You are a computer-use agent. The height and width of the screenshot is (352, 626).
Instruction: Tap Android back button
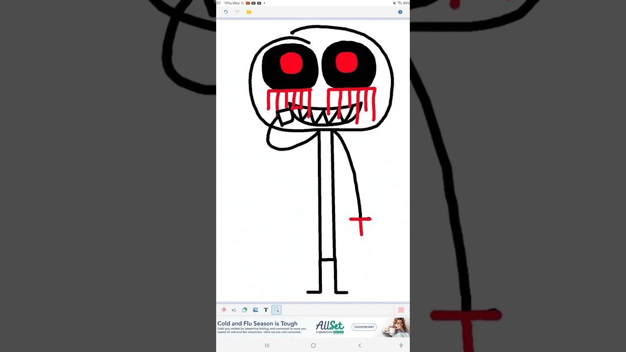coord(359,346)
